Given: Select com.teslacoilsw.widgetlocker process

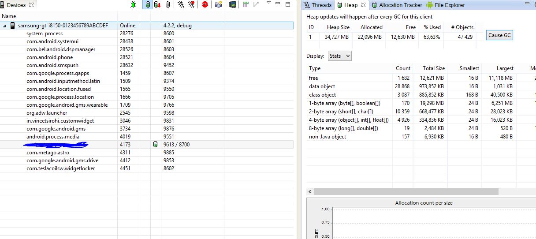Looking at the screenshot, I should [x=147, y=168].
